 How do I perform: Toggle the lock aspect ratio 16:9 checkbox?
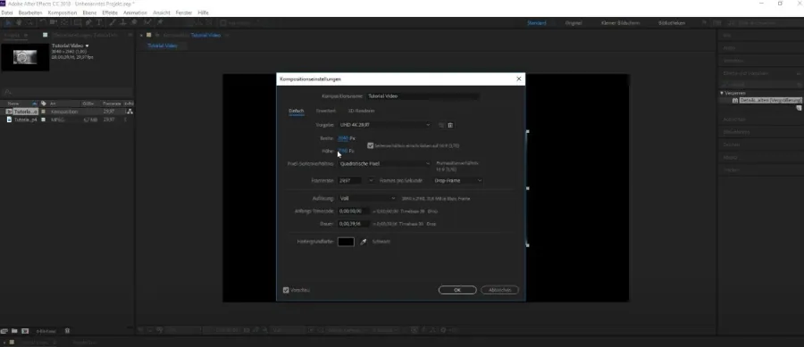(370, 146)
